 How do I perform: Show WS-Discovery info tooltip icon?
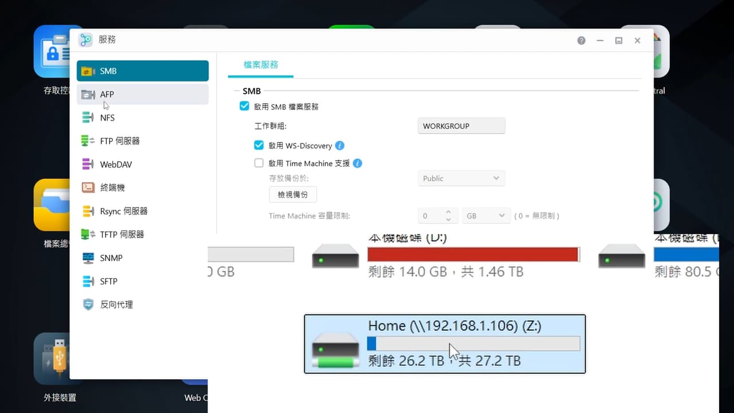(339, 146)
